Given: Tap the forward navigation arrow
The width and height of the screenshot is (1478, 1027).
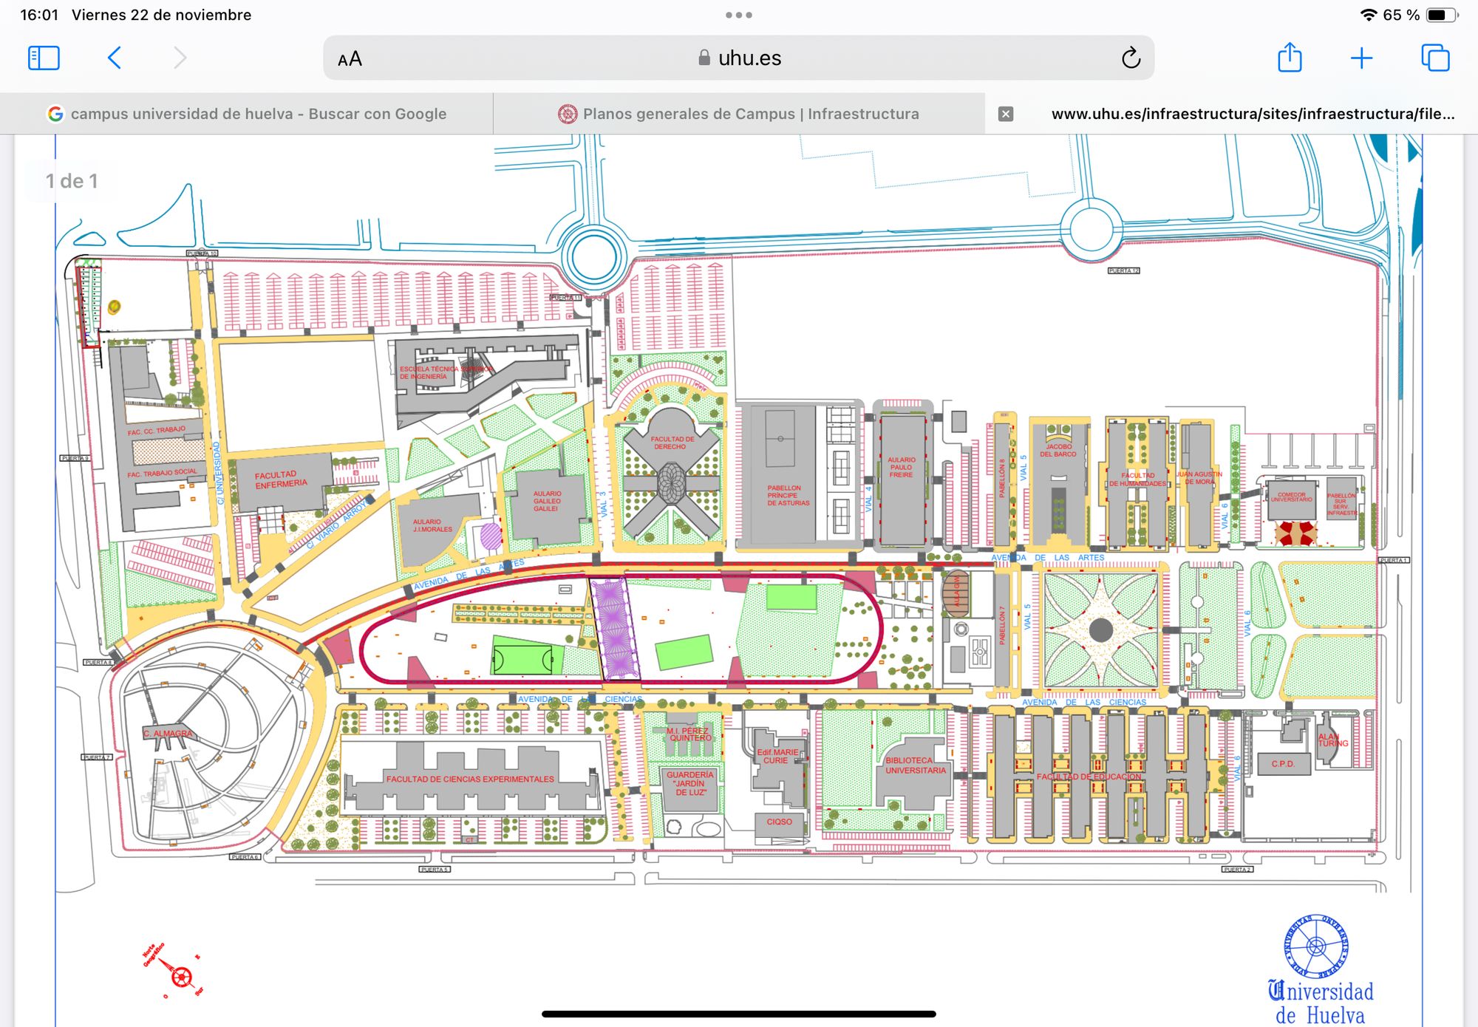Looking at the screenshot, I should tap(179, 58).
